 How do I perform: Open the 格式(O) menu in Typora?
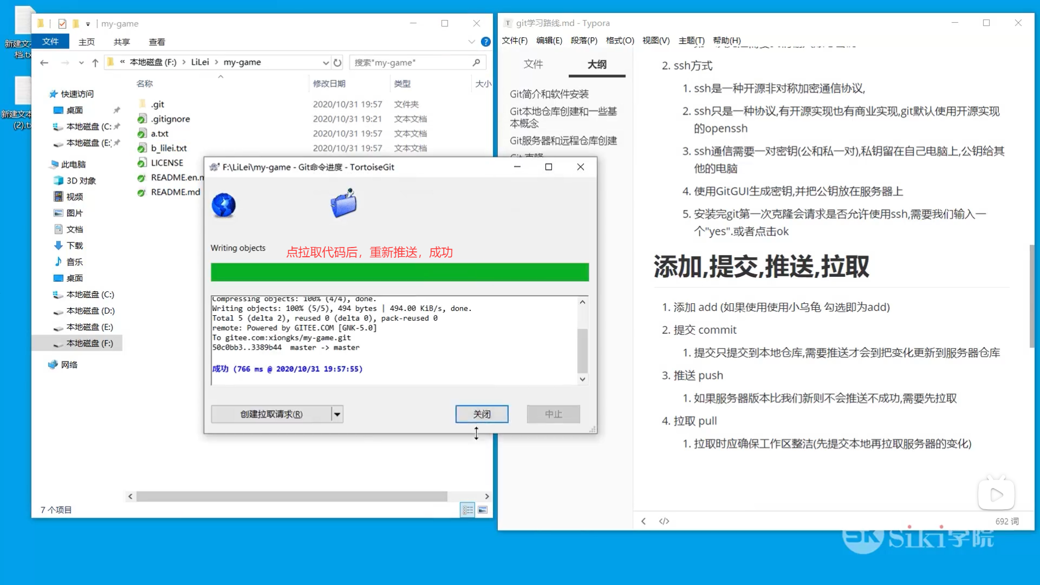(x=620, y=41)
